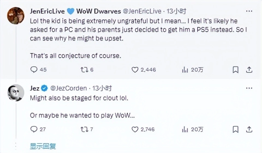Bookmark JenEricLive's tweet
Image resolution: width=262 pixels, height=153 pixels.
235,70
